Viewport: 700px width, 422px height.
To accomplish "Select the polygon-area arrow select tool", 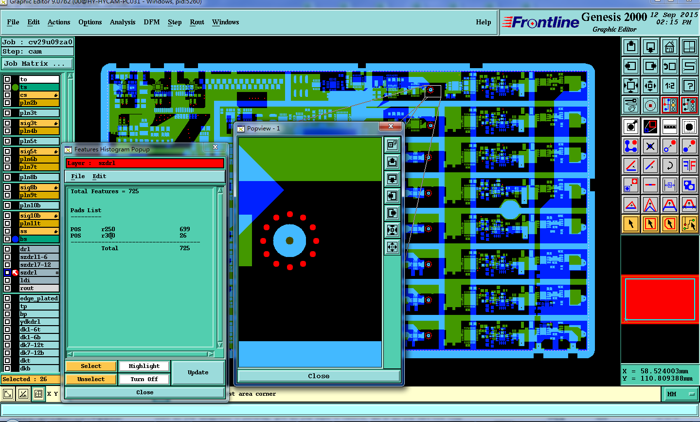I will (670, 224).
